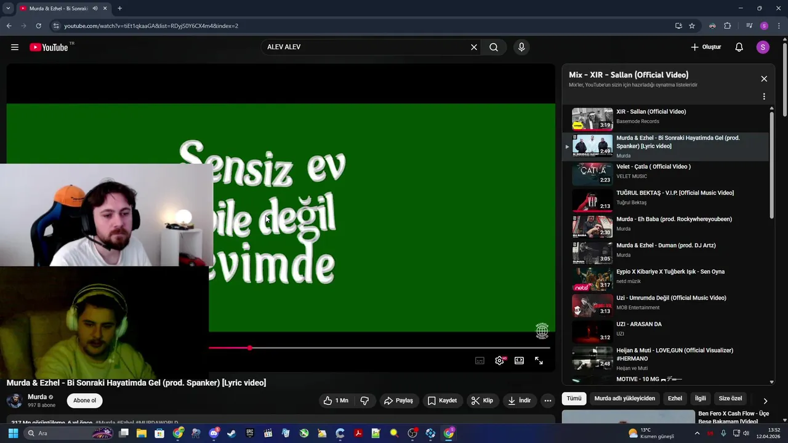This screenshot has height=443, width=788.
Task: Bookmark this page with the star
Action: 692,26
